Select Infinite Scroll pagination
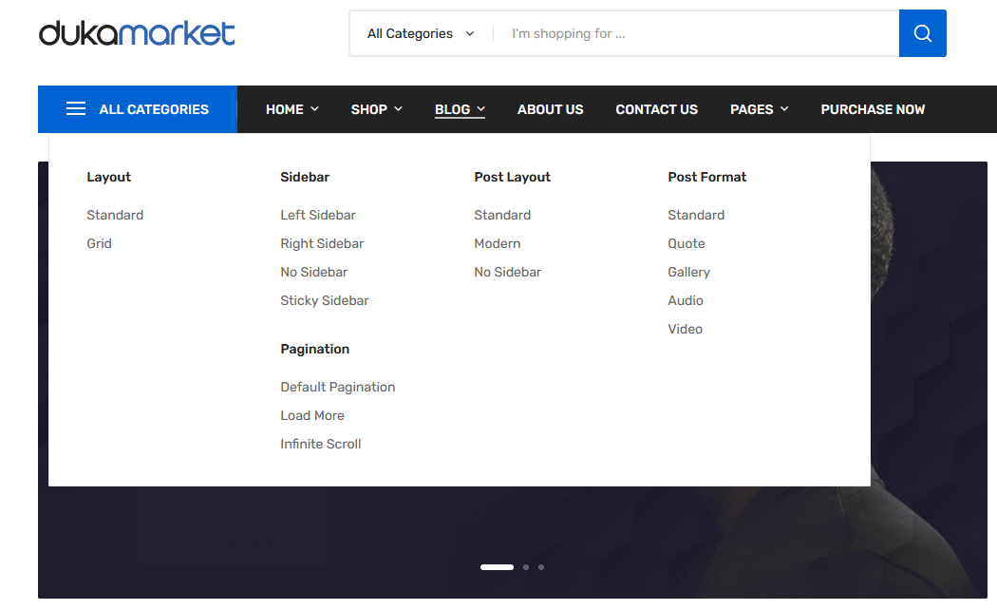 pyautogui.click(x=321, y=444)
